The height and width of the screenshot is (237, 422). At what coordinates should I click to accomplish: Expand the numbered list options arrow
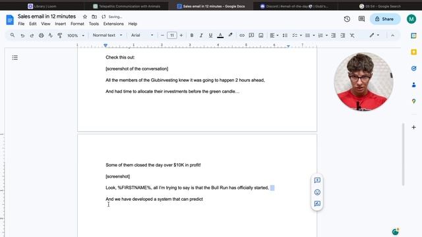click(x=326, y=35)
